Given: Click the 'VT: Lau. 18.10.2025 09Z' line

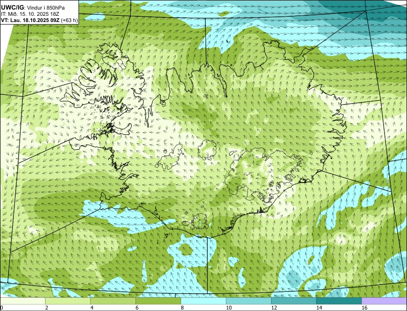Looking at the screenshot, I should pyautogui.click(x=30, y=20).
